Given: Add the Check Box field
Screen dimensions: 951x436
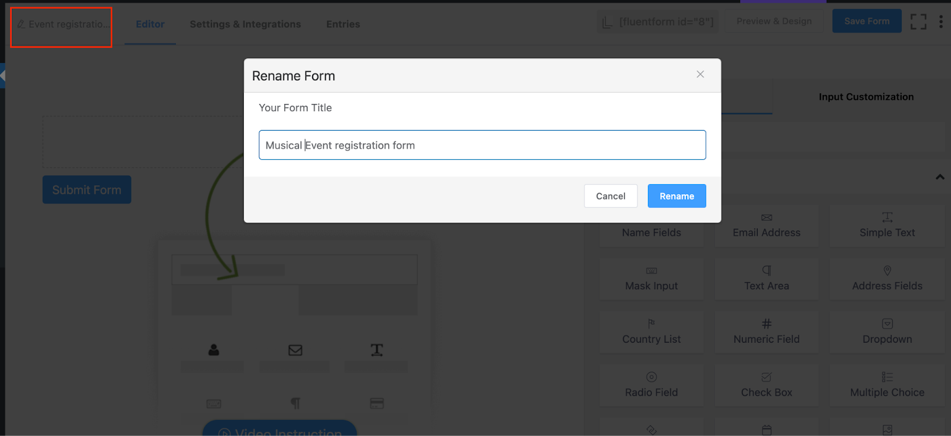Looking at the screenshot, I should click(766, 386).
